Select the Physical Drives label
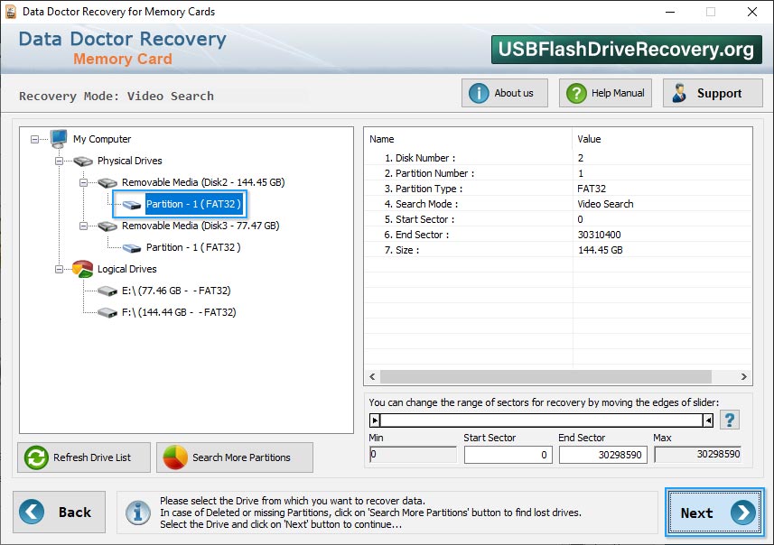The image size is (774, 545). pos(130,161)
